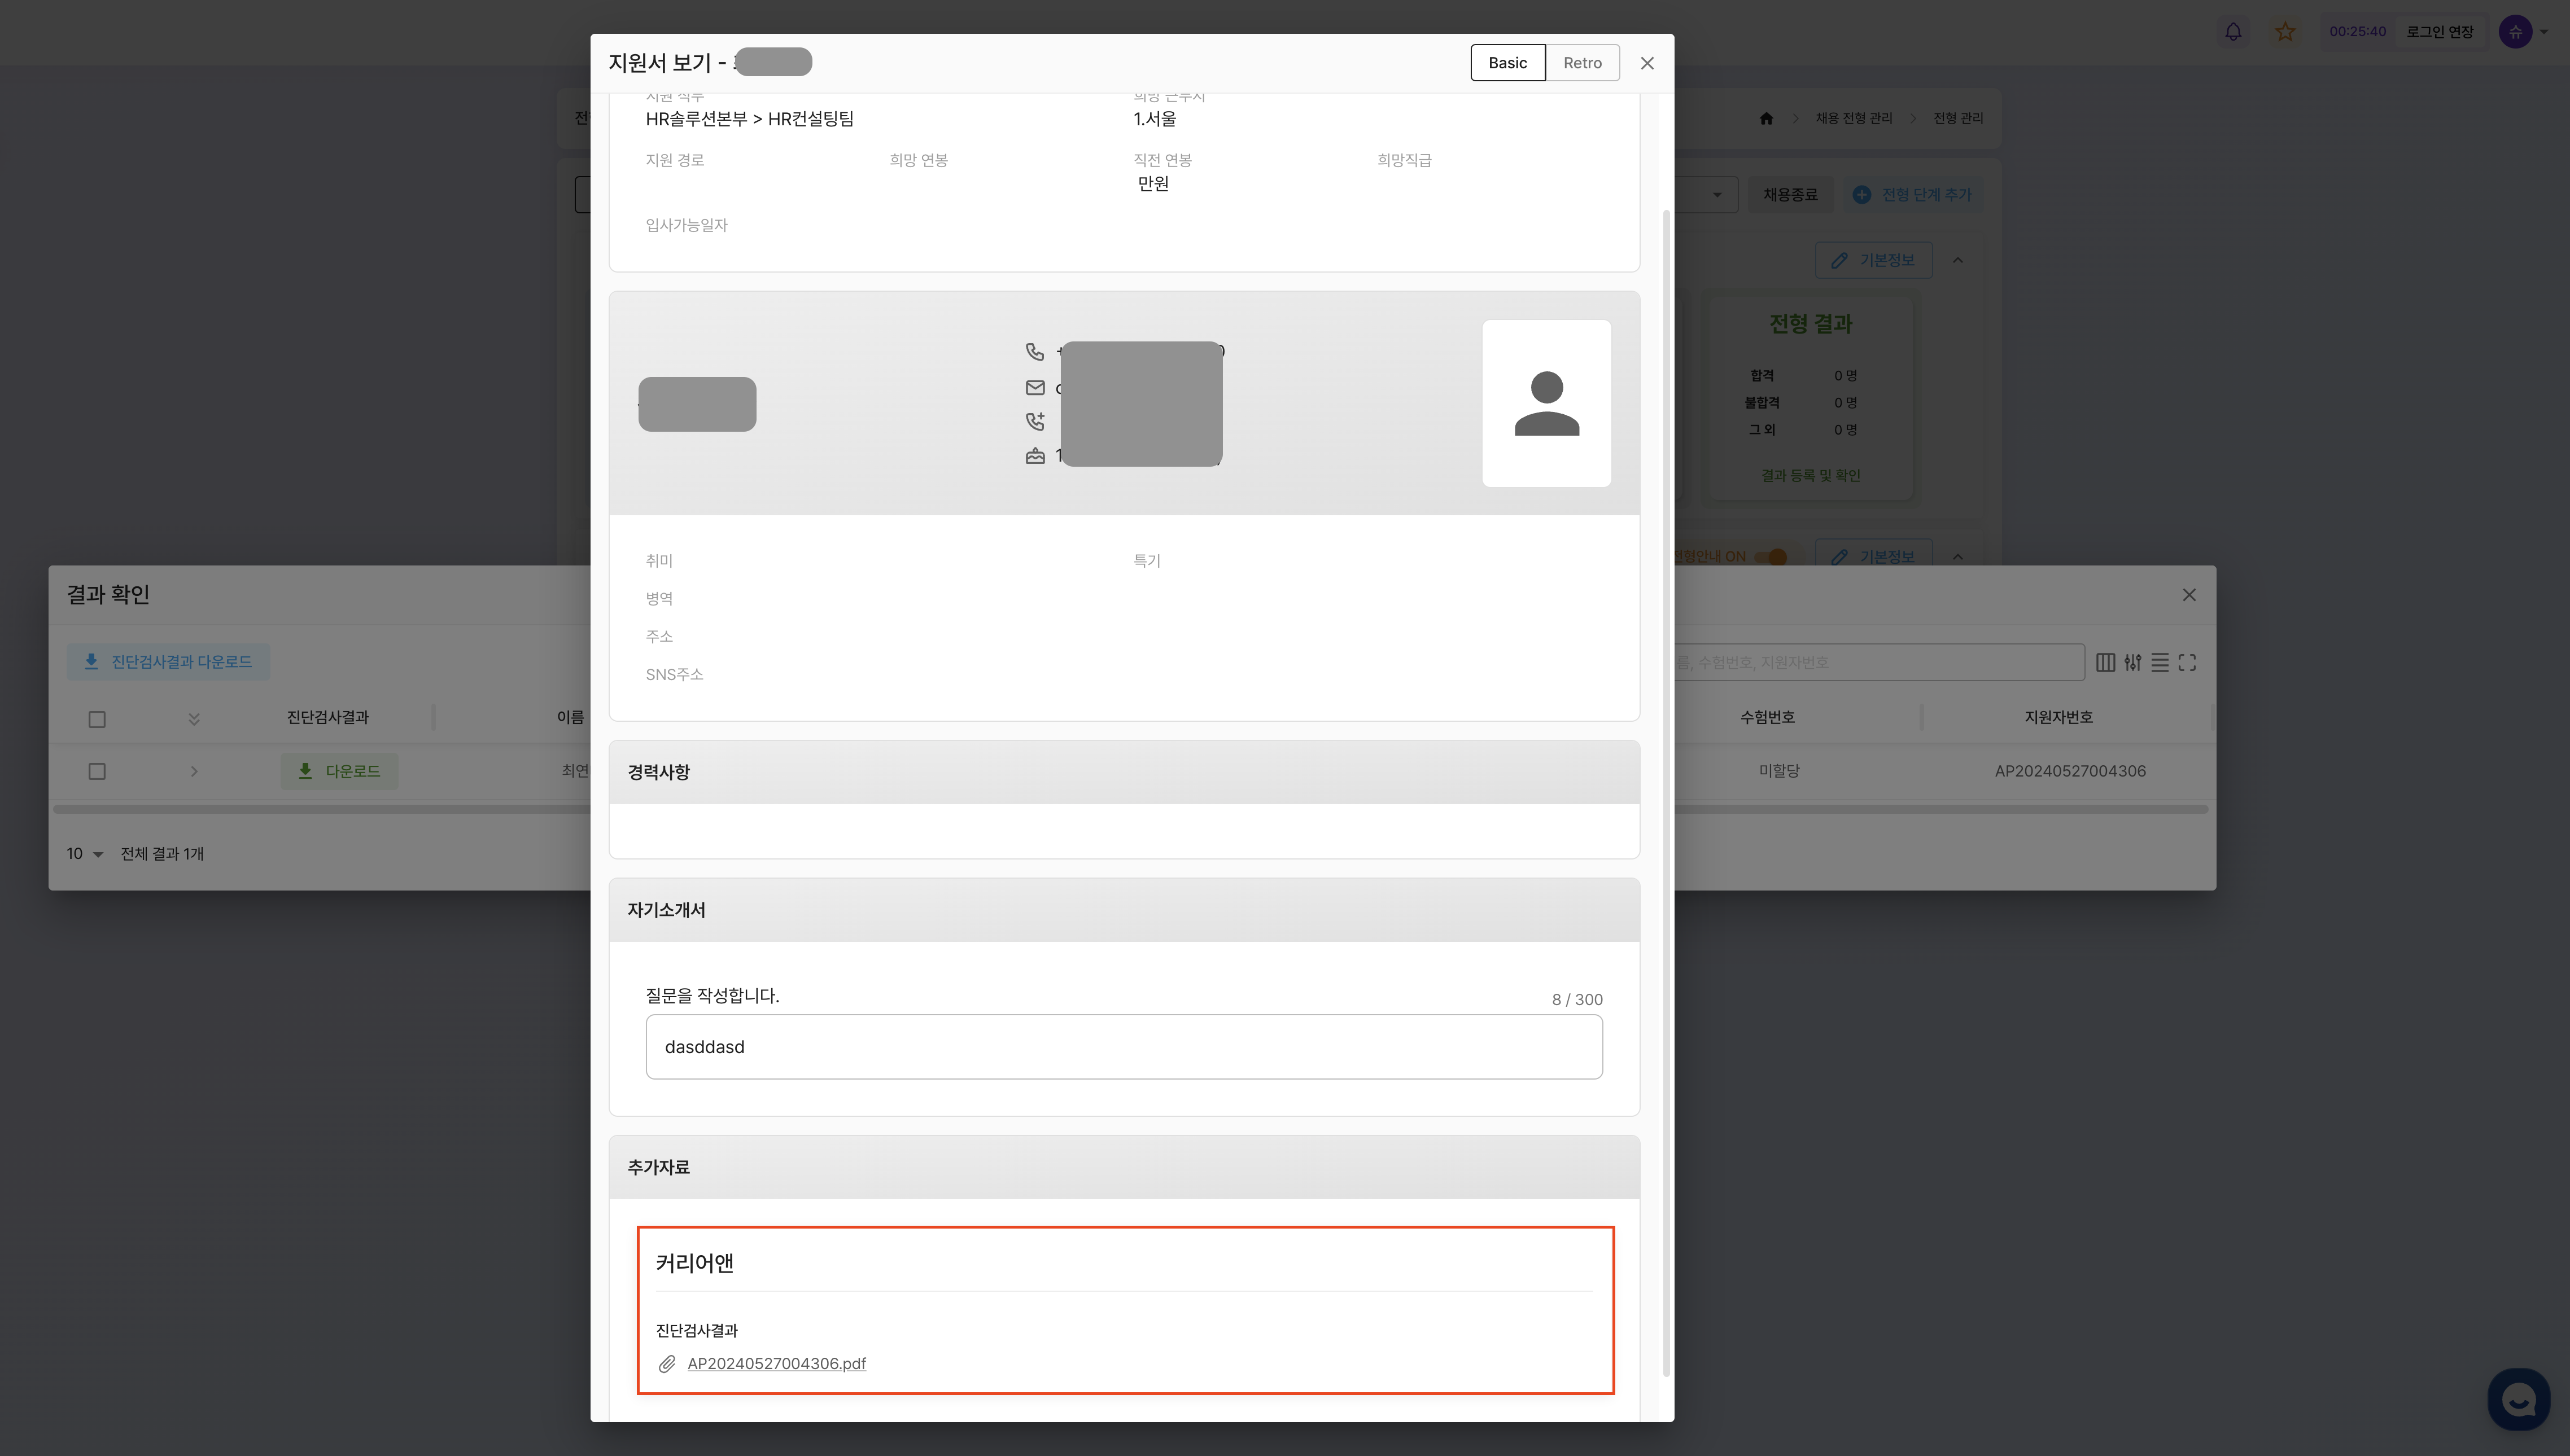This screenshot has width=2570, height=1456.
Task: Click the session timer 00:25:40
Action: (2357, 32)
